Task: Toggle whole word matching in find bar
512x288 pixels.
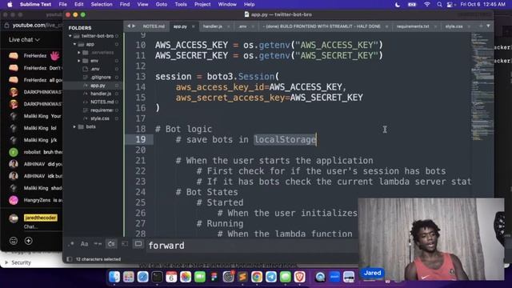Action: pos(98,244)
